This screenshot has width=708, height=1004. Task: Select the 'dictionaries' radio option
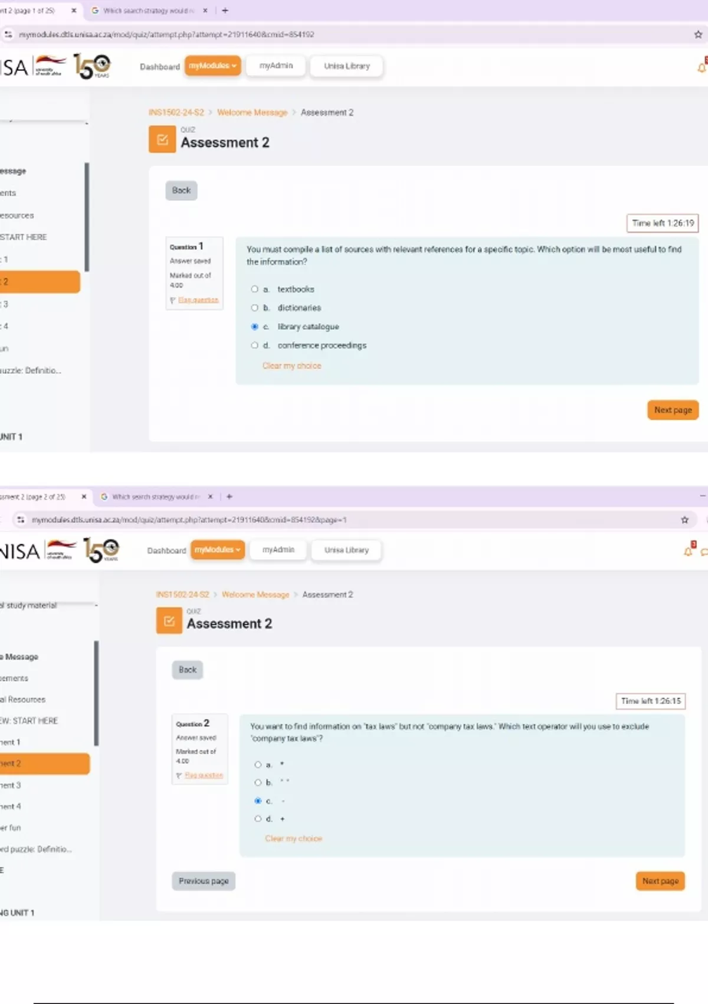coord(255,308)
